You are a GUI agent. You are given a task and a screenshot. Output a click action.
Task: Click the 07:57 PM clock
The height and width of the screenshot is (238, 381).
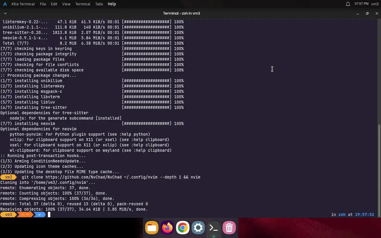click(361, 4)
